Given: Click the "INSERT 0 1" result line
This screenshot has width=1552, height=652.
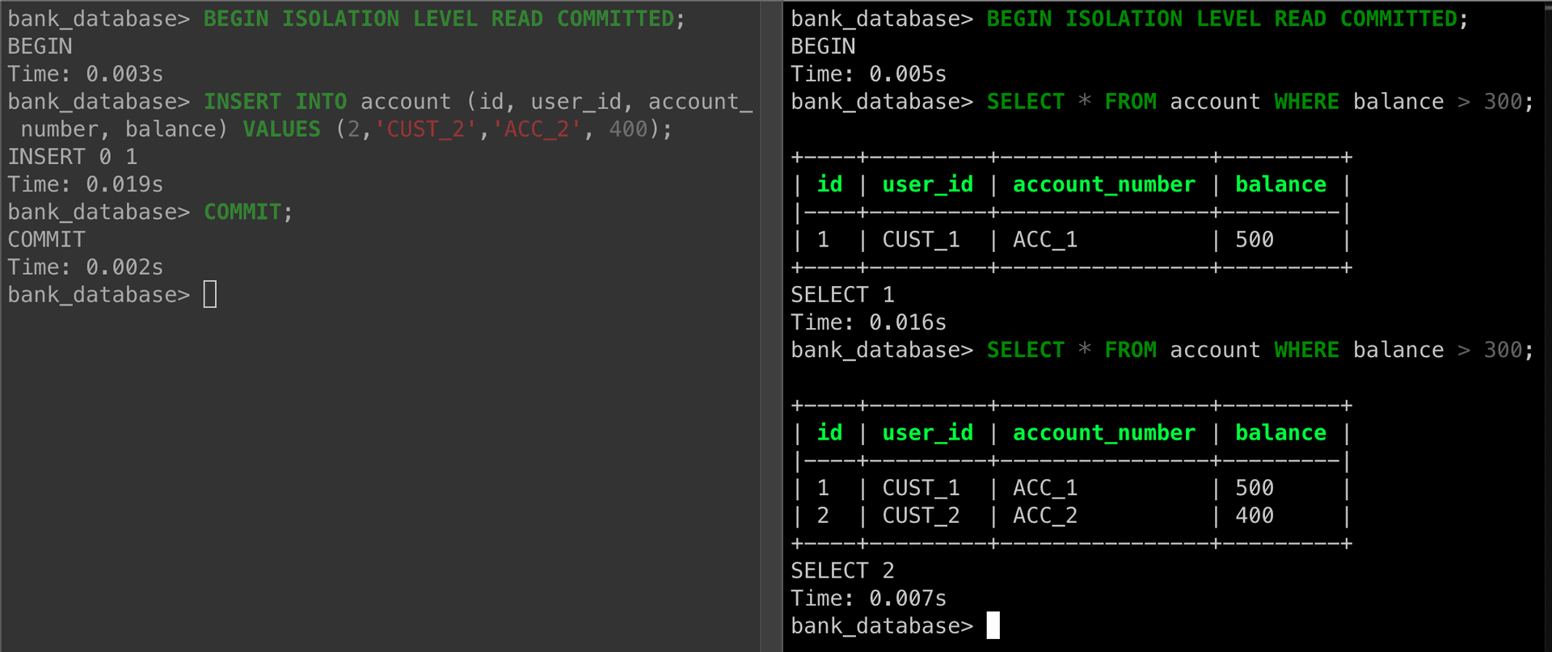Looking at the screenshot, I should 73,157.
